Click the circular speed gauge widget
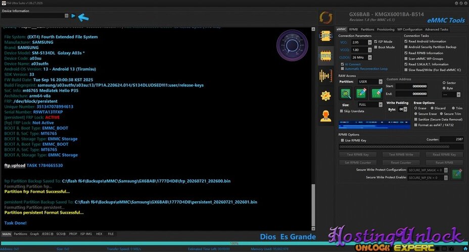Image resolution: width=469 pixels, height=252 pixels. coord(292,45)
